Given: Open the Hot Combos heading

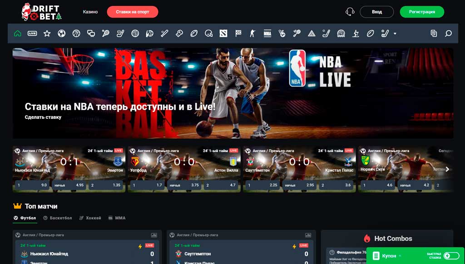Looking at the screenshot, I should [388, 239].
